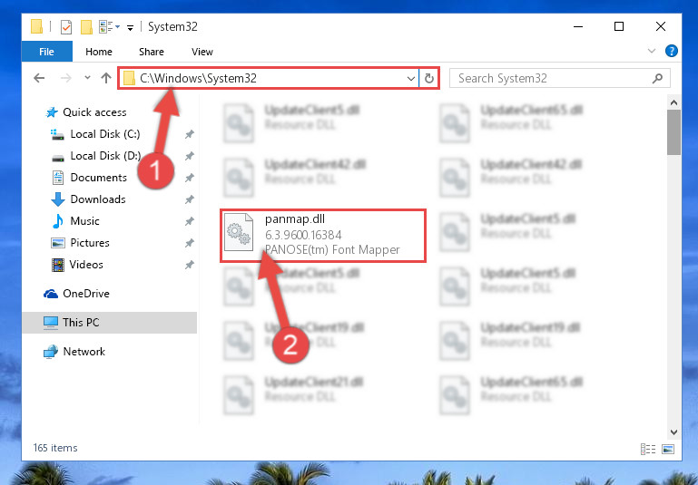Click the vertical scrollbar thumb
The width and height of the screenshot is (698, 485).
(673, 132)
